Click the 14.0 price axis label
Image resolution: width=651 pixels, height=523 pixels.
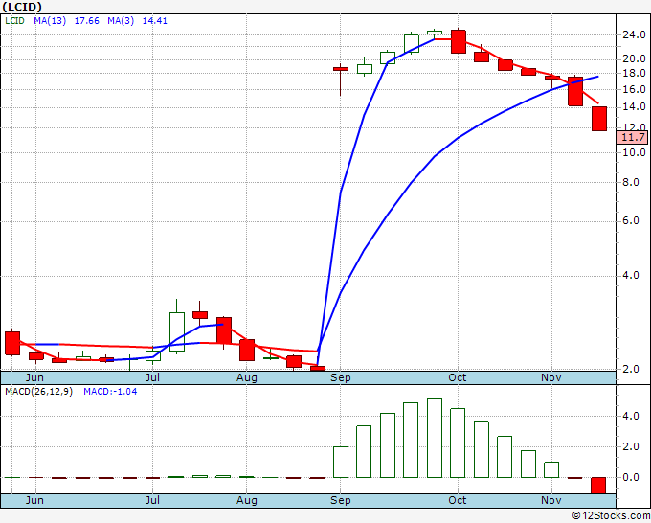[634, 107]
